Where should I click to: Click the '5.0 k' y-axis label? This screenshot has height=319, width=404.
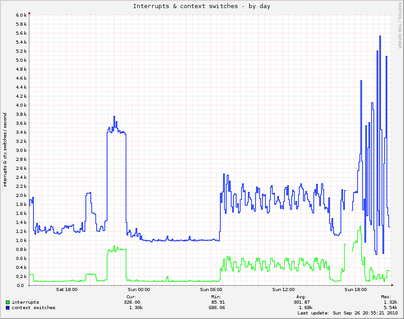21,60
